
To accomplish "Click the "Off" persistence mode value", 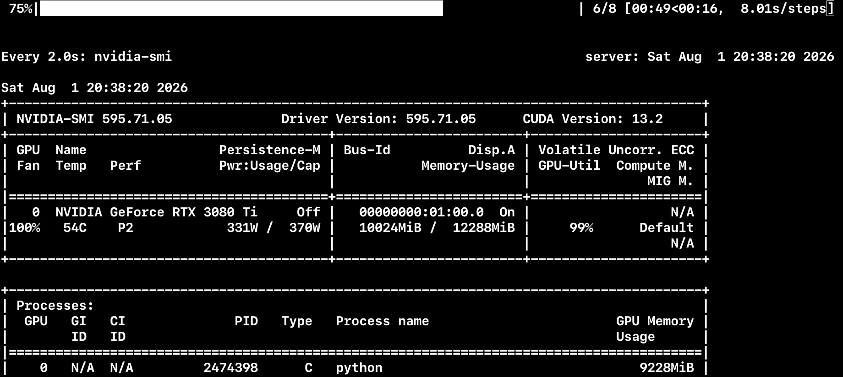I will [309, 212].
